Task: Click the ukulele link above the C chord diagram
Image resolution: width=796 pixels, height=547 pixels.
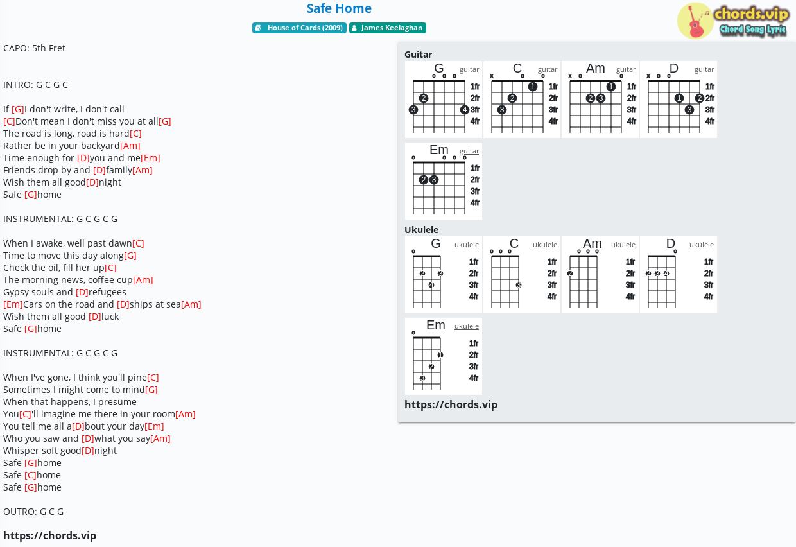Action: (545, 245)
